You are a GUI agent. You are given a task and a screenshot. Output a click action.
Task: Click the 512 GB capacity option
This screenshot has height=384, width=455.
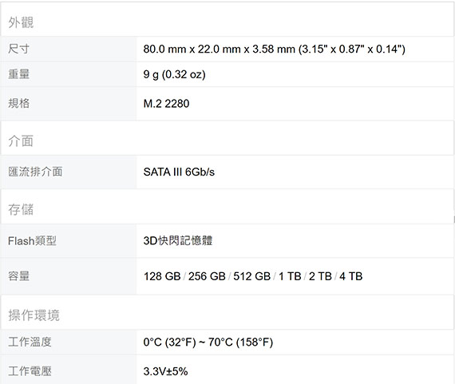pyautogui.click(x=252, y=276)
